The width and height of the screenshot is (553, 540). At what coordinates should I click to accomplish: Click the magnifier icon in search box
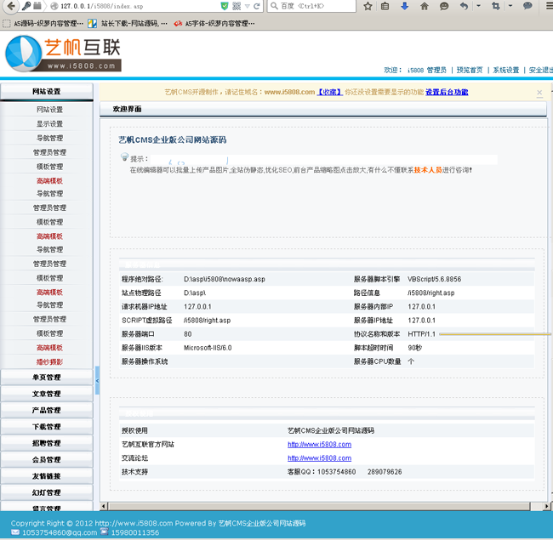point(274,6)
